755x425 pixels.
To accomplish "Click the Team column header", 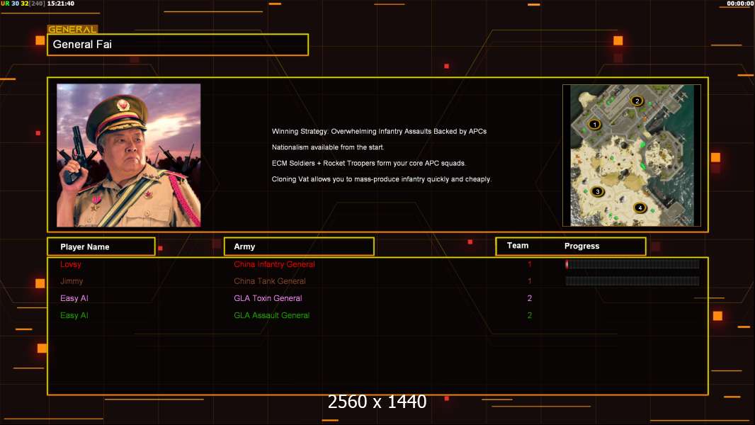I will point(518,246).
